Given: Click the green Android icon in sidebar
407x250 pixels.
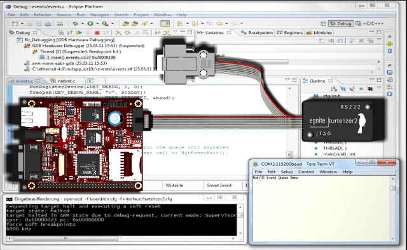Looking at the screenshot, I should coord(390,44).
